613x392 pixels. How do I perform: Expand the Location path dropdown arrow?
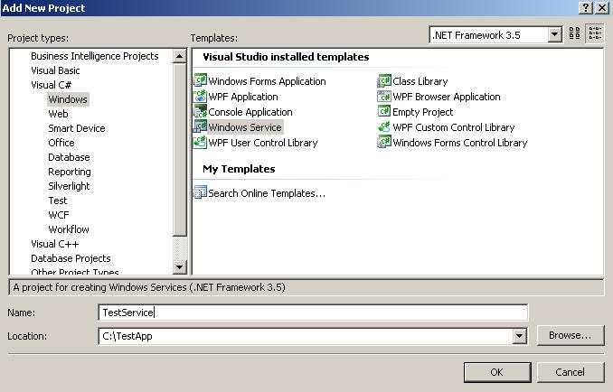point(519,336)
